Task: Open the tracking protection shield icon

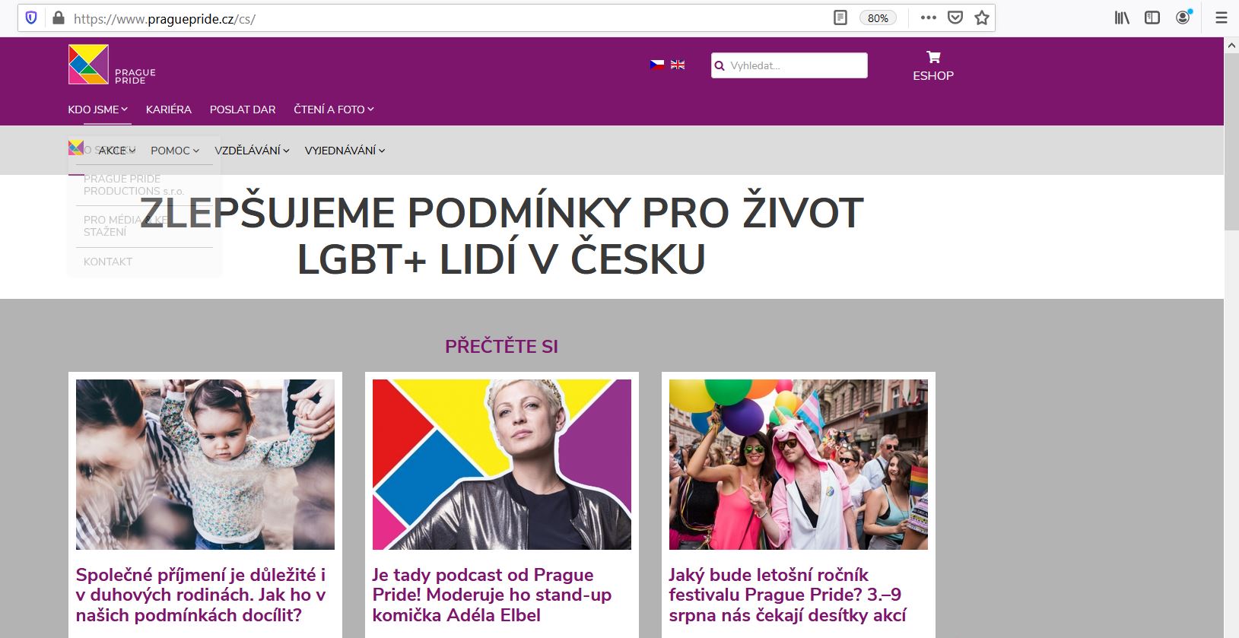Action: 31,18
